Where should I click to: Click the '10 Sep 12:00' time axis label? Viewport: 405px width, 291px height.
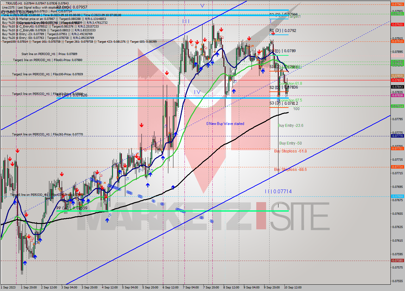(293, 288)
